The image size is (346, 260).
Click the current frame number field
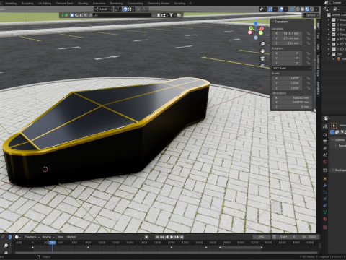262,237
